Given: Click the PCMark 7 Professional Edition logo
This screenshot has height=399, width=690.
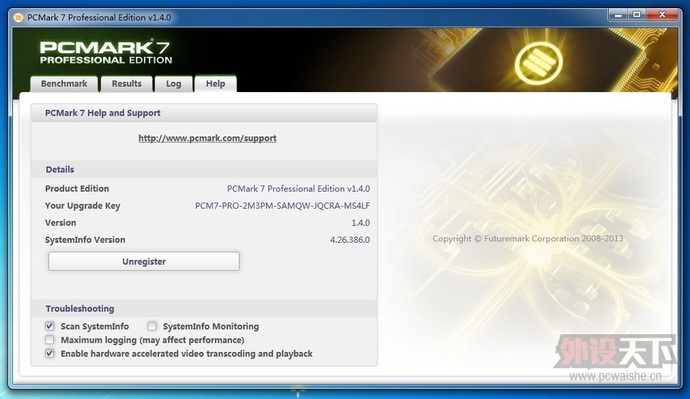Looking at the screenshot, I should 106,53.
